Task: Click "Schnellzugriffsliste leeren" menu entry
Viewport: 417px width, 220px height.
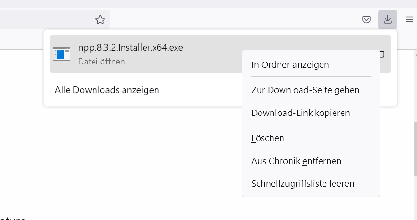Action: (302, 183)
